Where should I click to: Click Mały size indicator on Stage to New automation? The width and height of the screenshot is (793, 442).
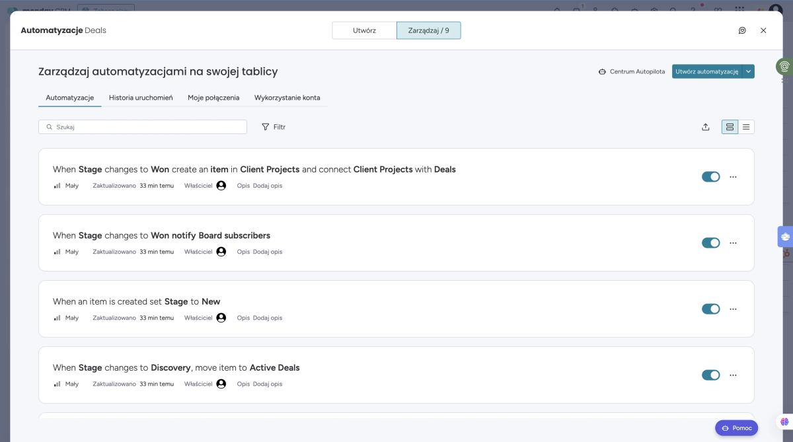[x=66, y=318]
